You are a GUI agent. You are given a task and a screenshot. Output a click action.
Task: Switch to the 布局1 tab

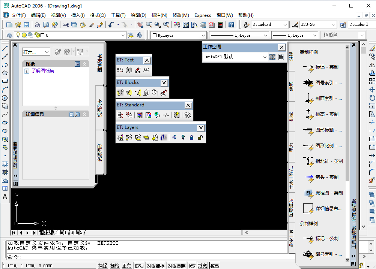[60, 232]
